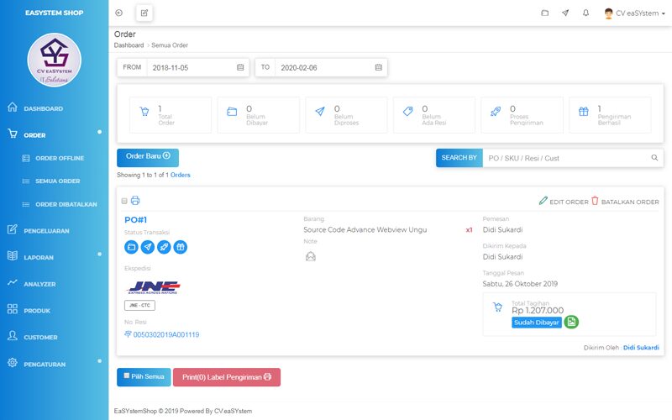Click the Dashboard breadcrumb link
Screen dimensions: 672x420
[129, 45]
